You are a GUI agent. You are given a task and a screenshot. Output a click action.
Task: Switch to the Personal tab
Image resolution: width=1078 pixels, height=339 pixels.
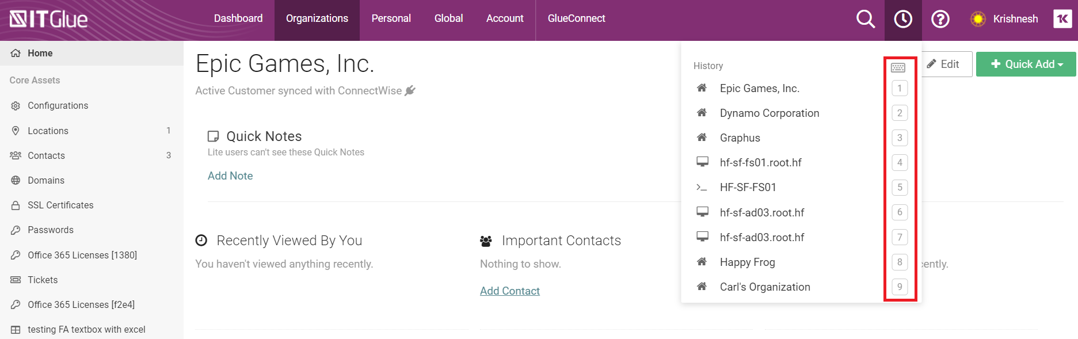click(x=391, y=18)
